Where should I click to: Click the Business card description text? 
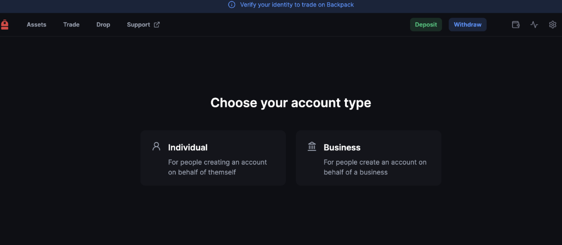[375, 167]
